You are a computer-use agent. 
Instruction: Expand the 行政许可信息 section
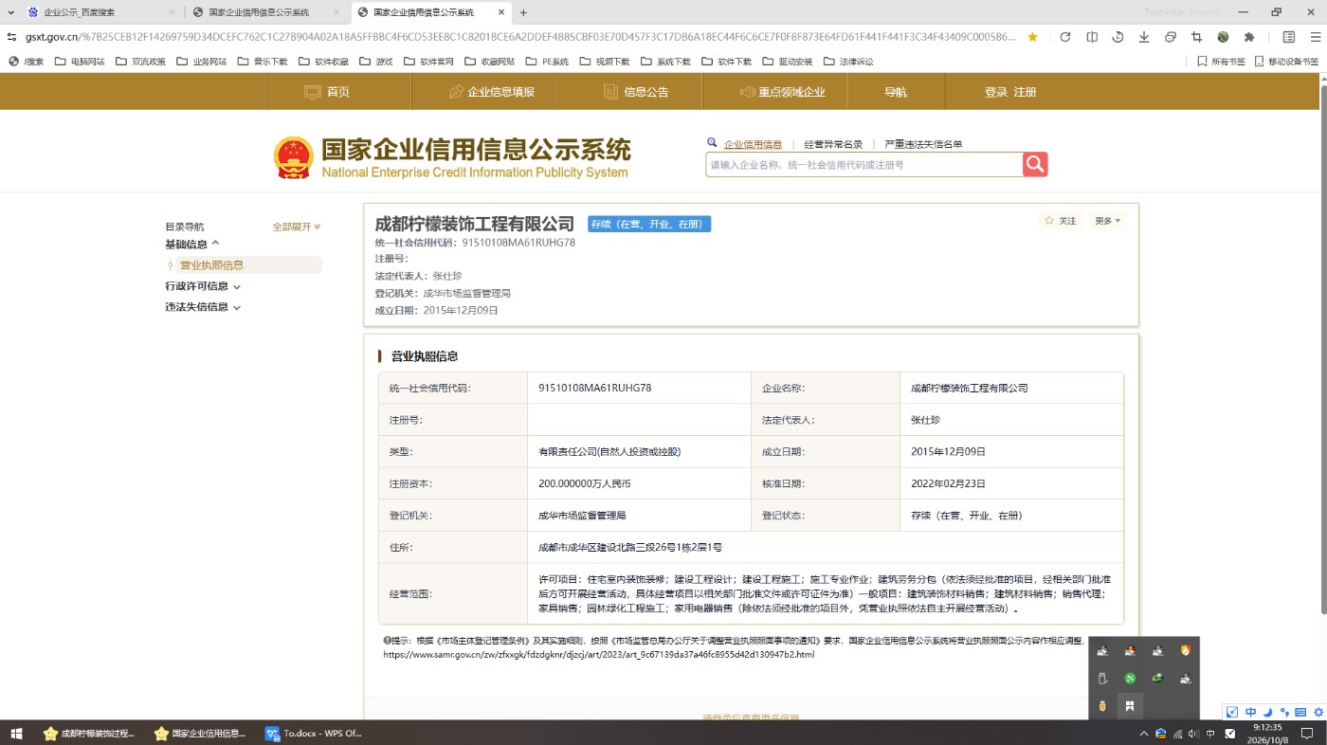(x=203, y=286)
